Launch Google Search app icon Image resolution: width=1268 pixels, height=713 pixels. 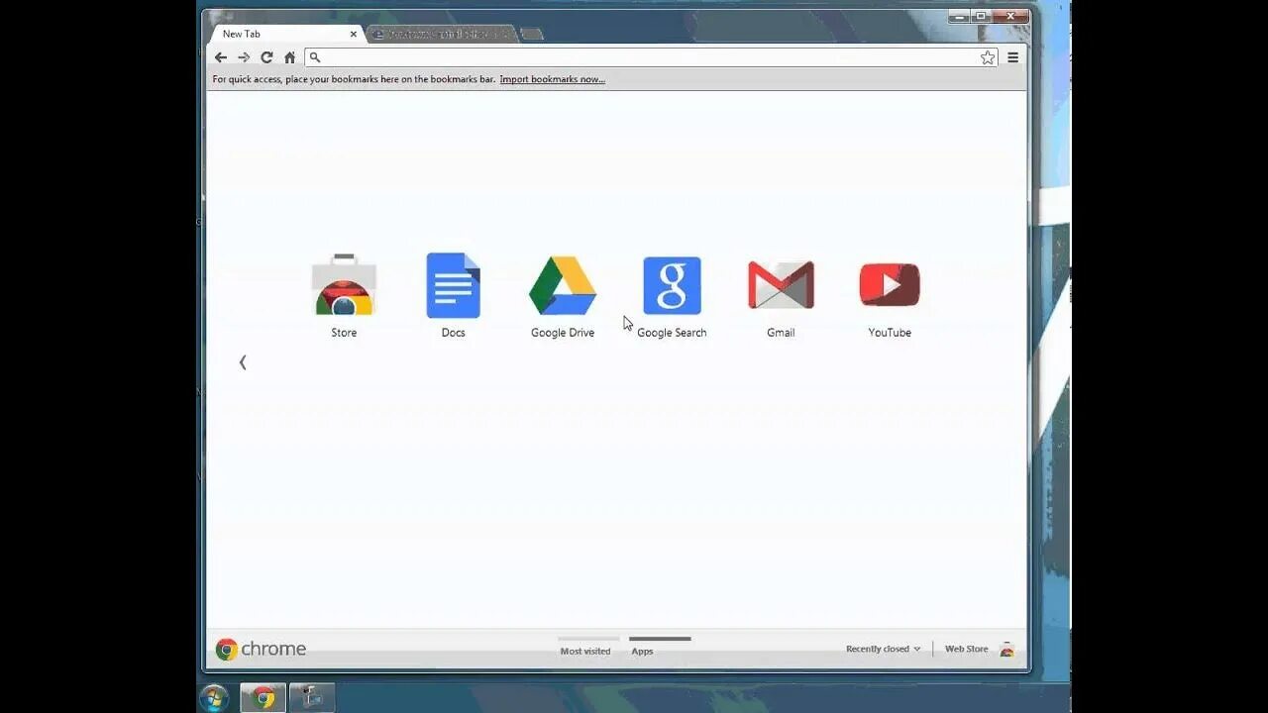[x=672, y=285]
